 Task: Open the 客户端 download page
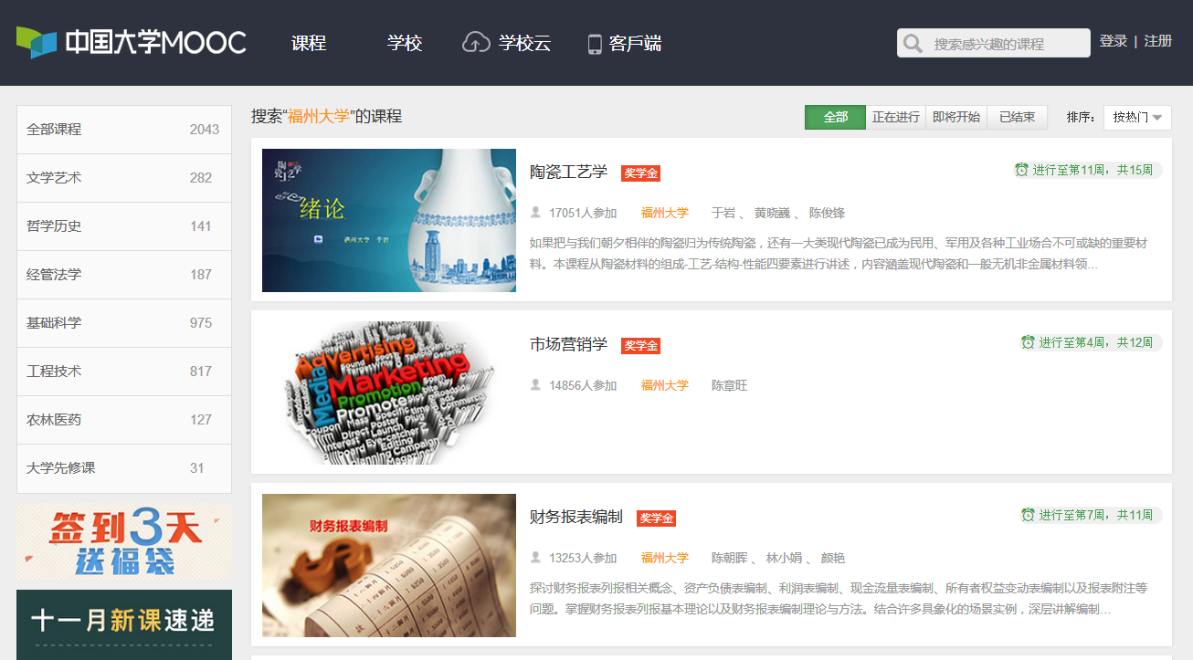click(x=635, y=43)
